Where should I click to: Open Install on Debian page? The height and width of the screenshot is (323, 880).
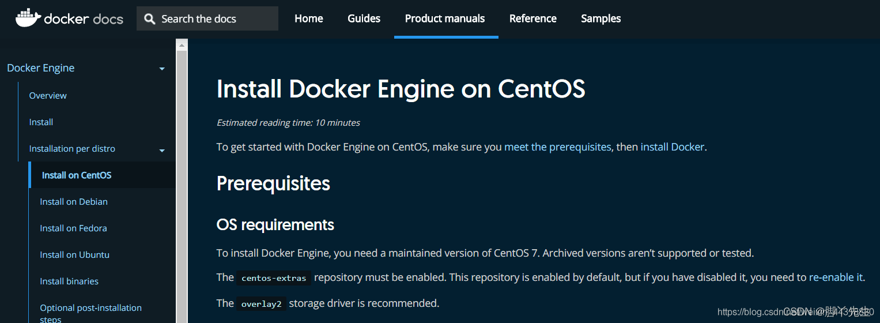pyautogui.click(x=74, y=202)
